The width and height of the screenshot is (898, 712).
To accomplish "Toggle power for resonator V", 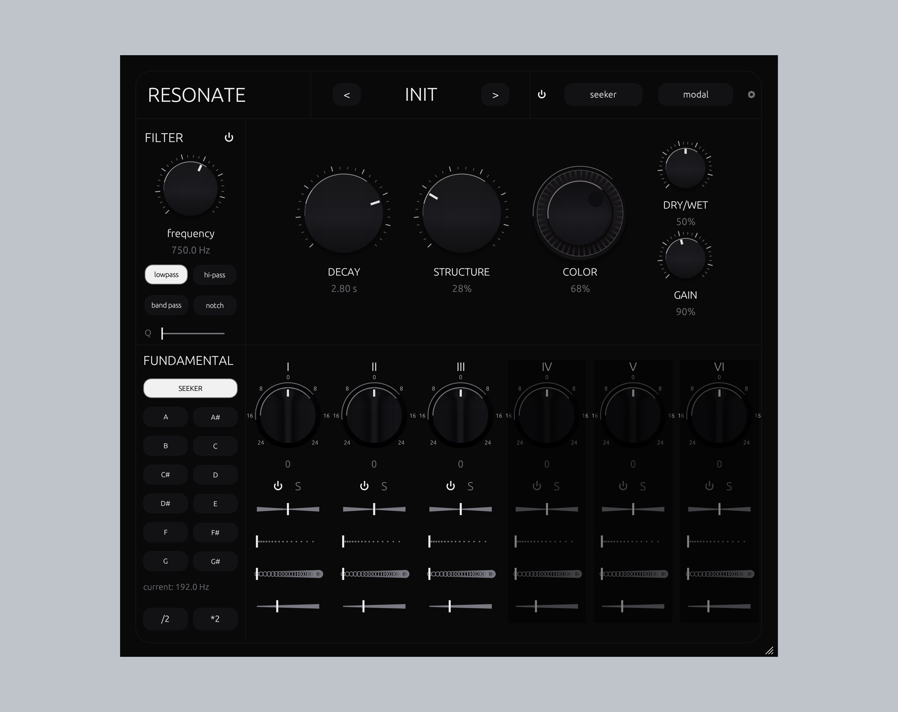I will pos(623,486).
